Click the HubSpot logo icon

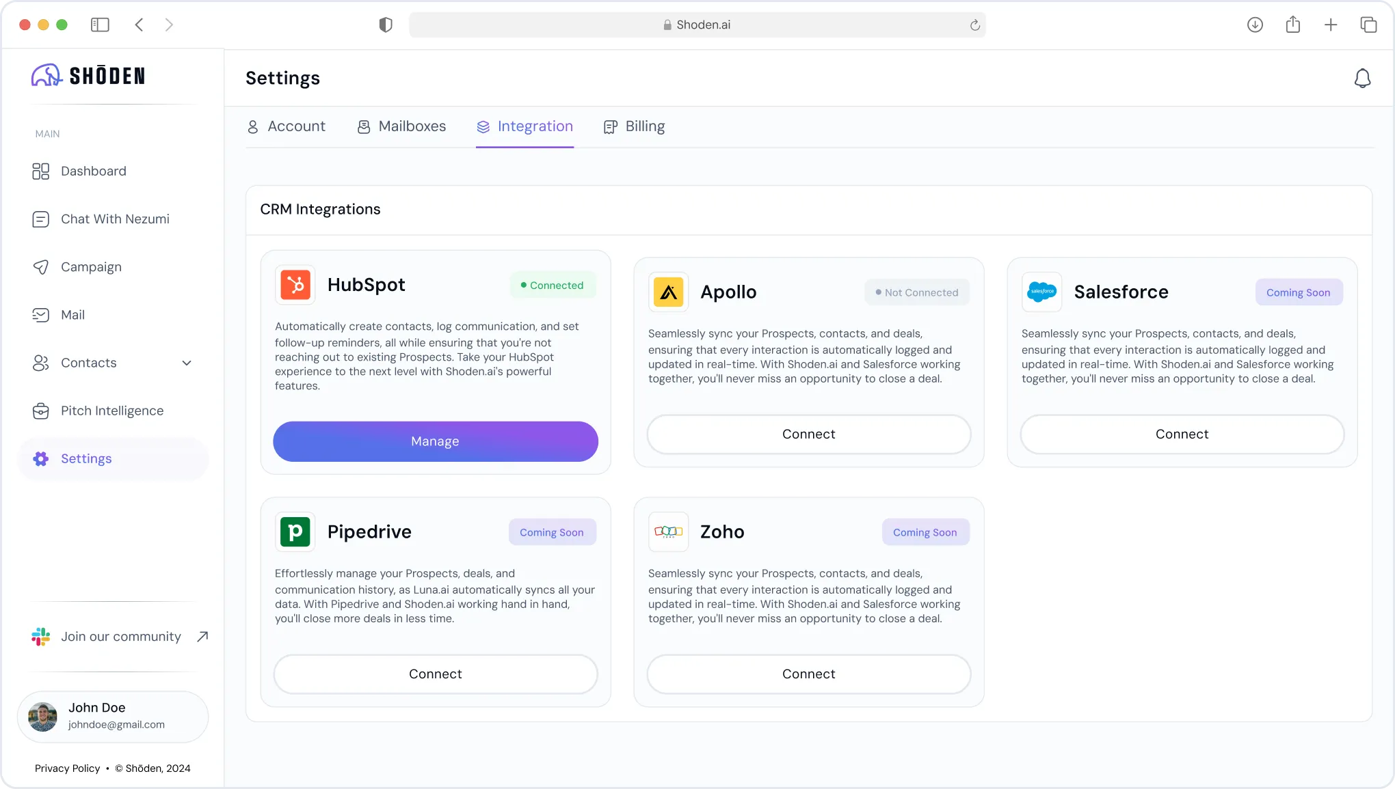coord(295,285)
